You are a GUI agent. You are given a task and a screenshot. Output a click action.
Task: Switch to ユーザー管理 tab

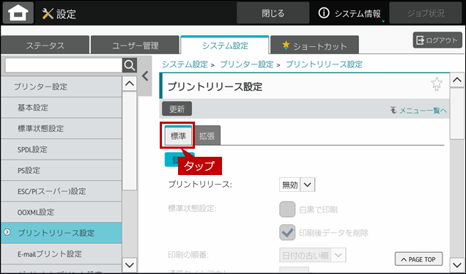136,45
